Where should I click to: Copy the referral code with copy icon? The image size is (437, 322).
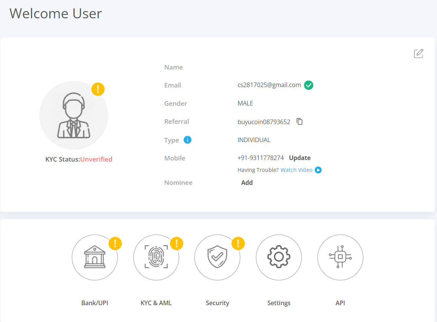299,121
